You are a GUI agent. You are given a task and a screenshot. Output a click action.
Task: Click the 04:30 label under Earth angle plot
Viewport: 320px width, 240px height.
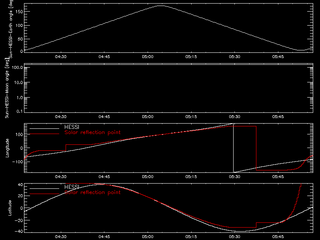point(61,57)
